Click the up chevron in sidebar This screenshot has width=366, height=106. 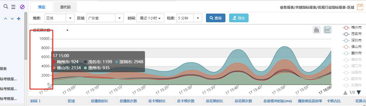coord(5,19)
